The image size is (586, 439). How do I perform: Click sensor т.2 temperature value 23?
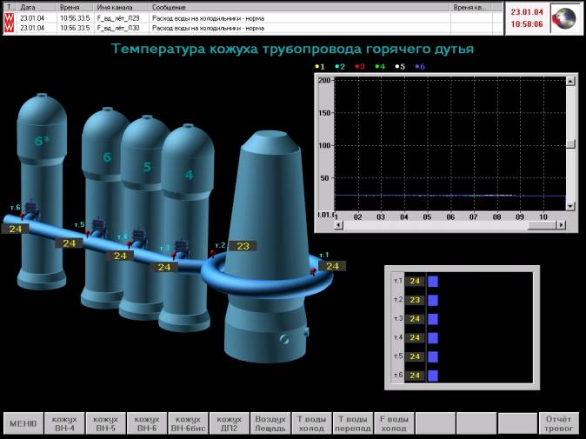243,246
